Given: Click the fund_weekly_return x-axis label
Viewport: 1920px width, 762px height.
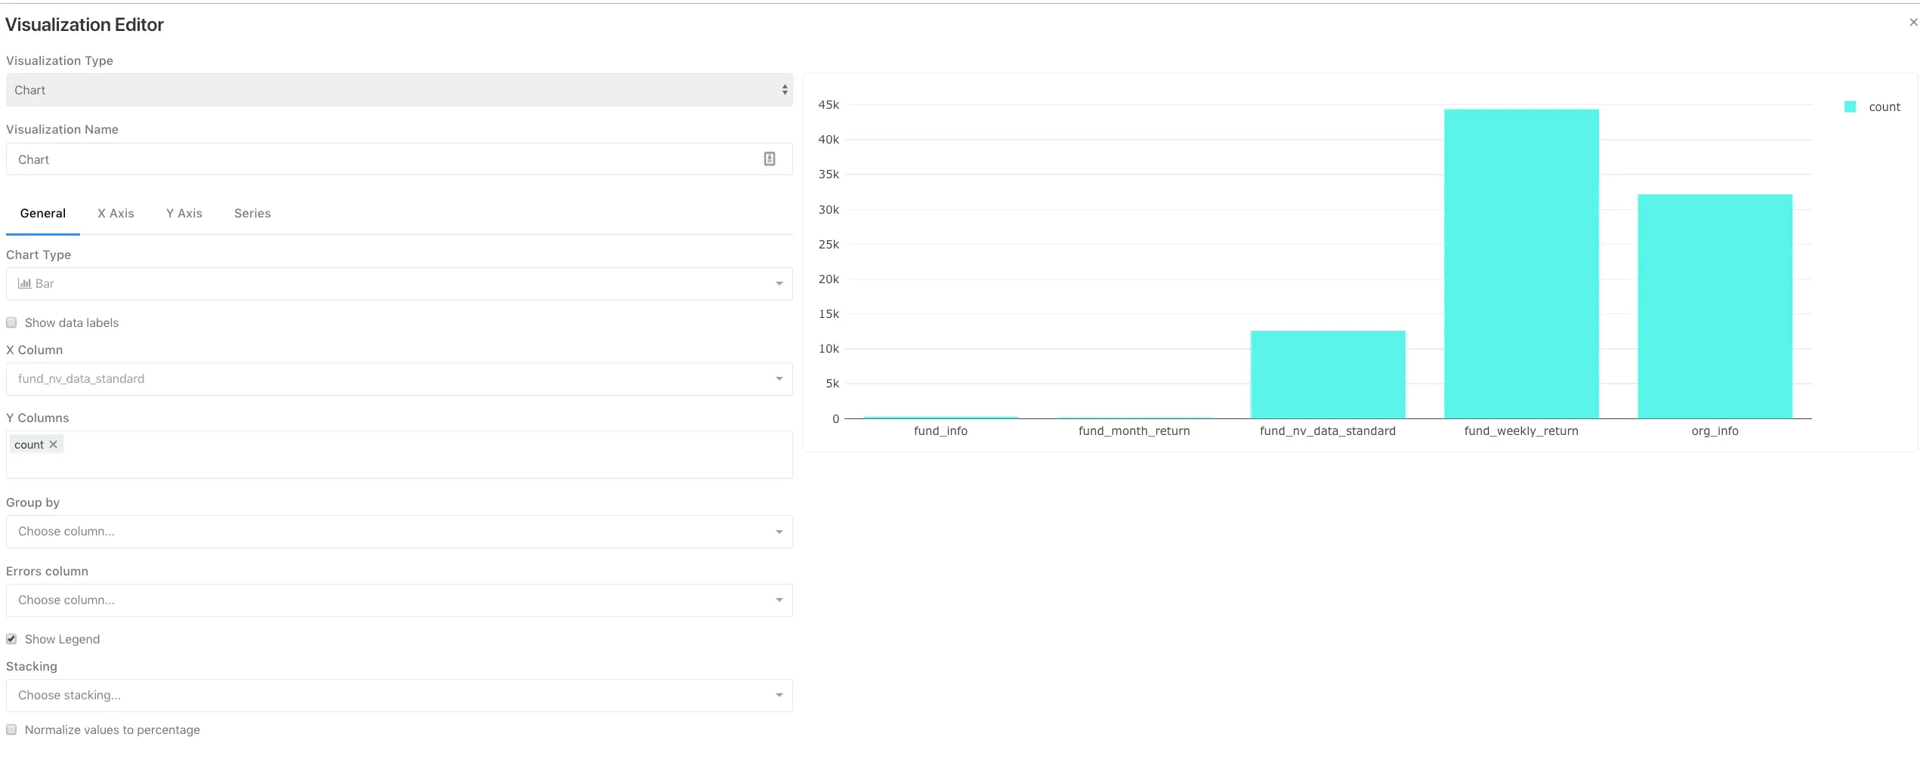Looking at the screenshot, I should coord(1521,431).
